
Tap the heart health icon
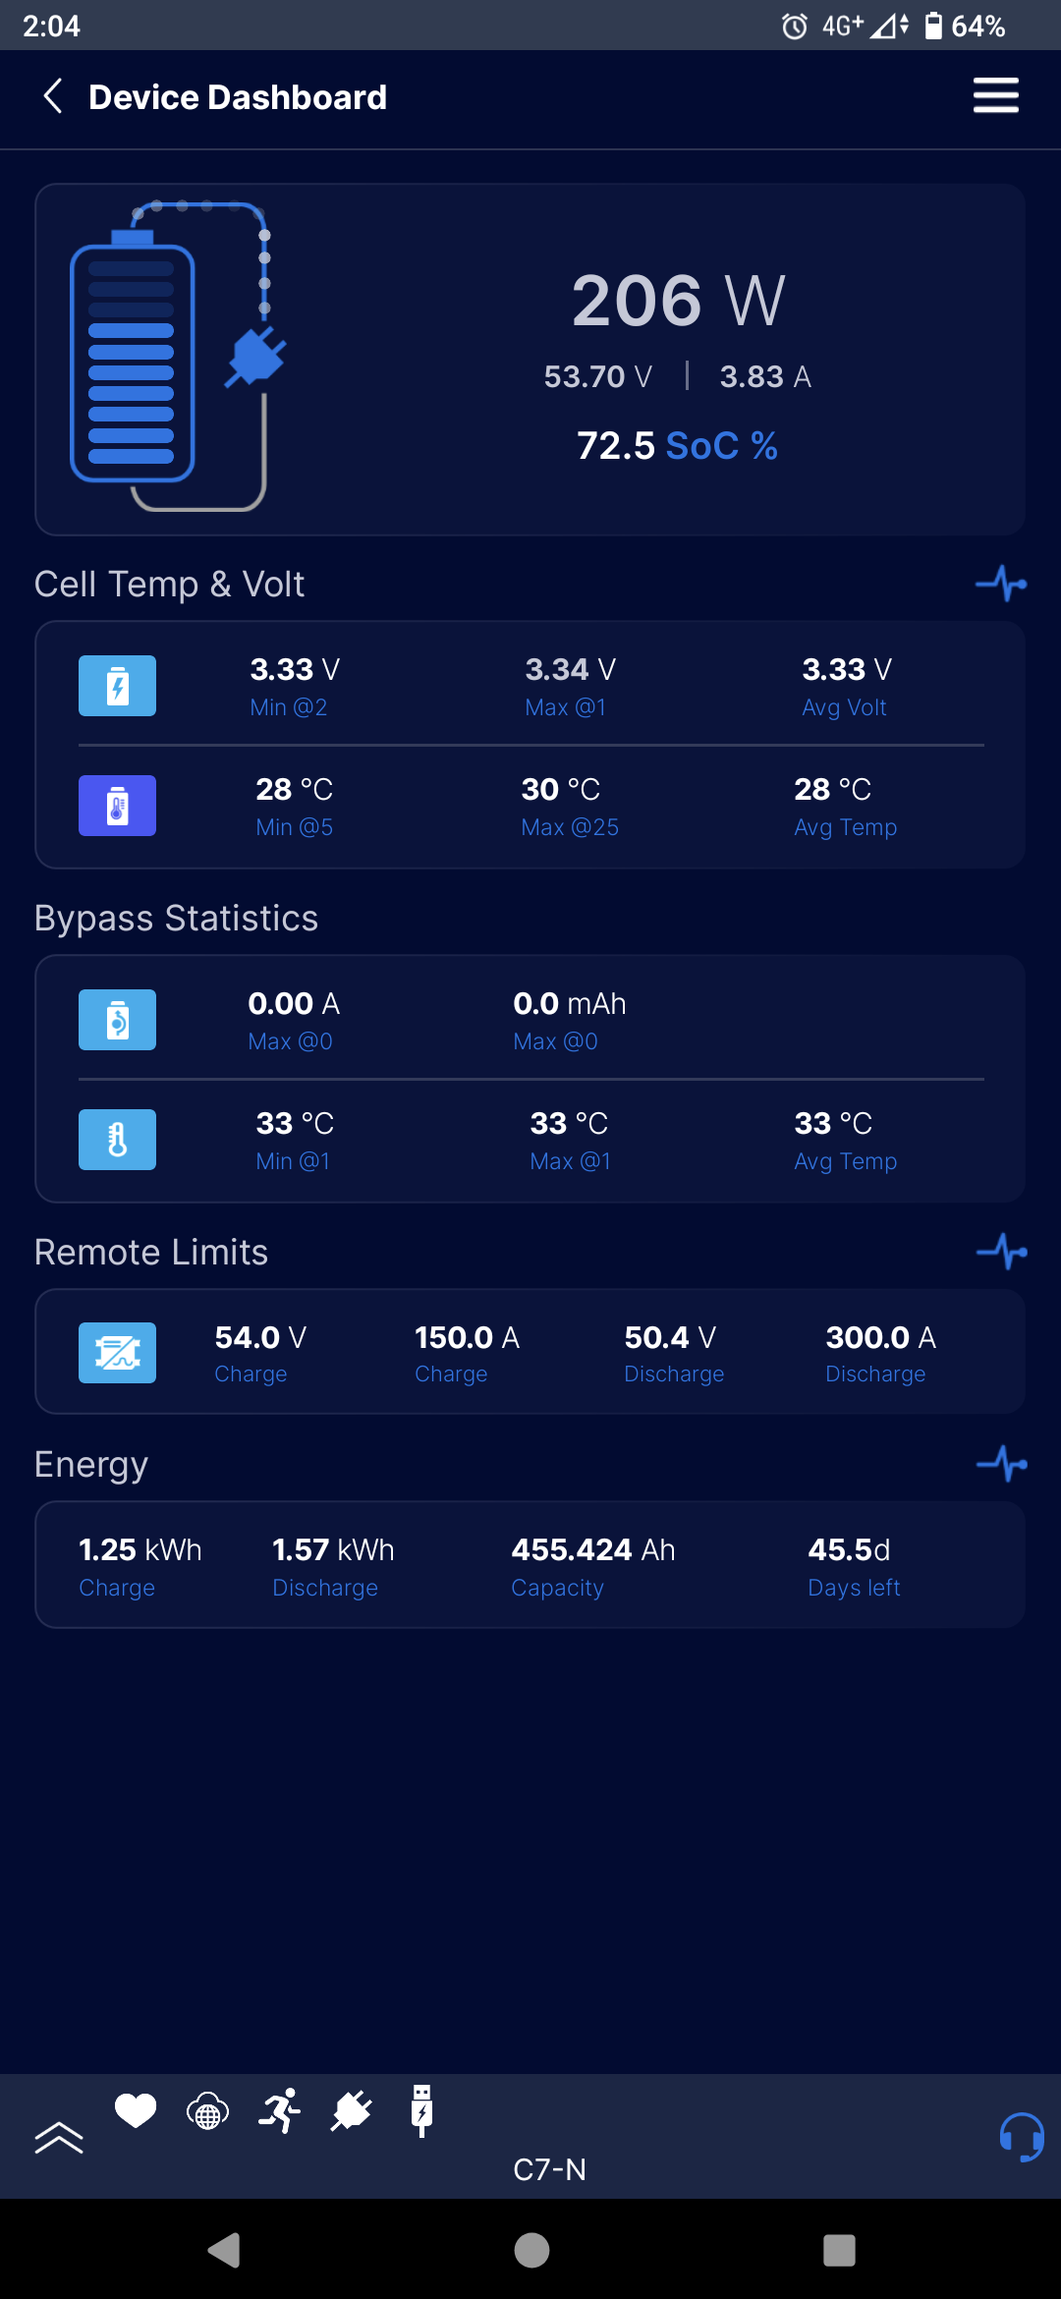(x=136, y=2110)
